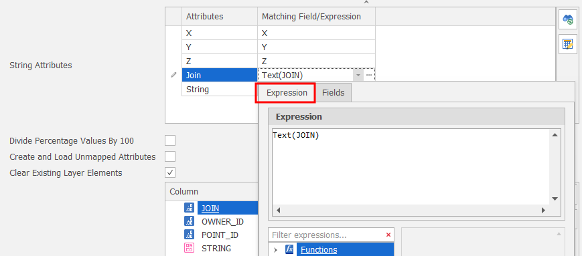Select the Expression tab
Viewport: 582px width, 256px height.
287,93
